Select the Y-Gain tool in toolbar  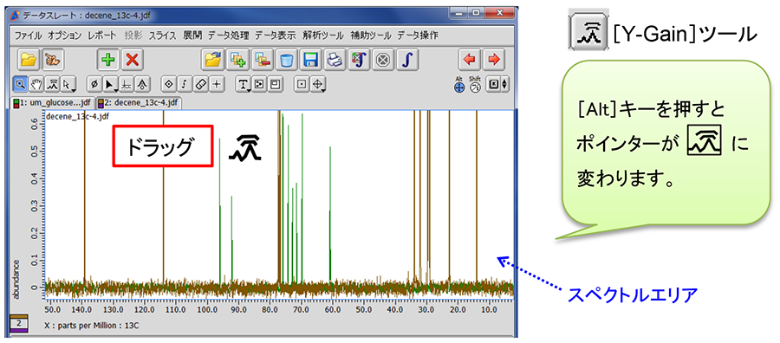click(53, 85)
